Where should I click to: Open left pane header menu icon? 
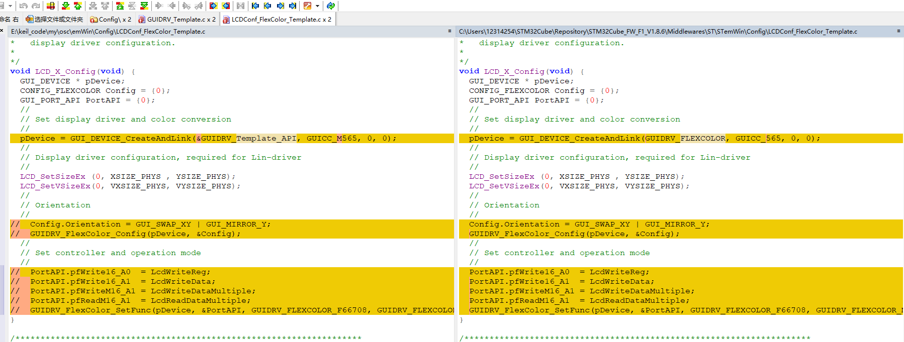click(x=449, y=31)
